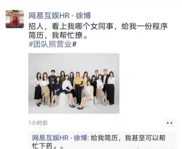Tap second post line 简历，我帮忙撩

tap(58, 35)
